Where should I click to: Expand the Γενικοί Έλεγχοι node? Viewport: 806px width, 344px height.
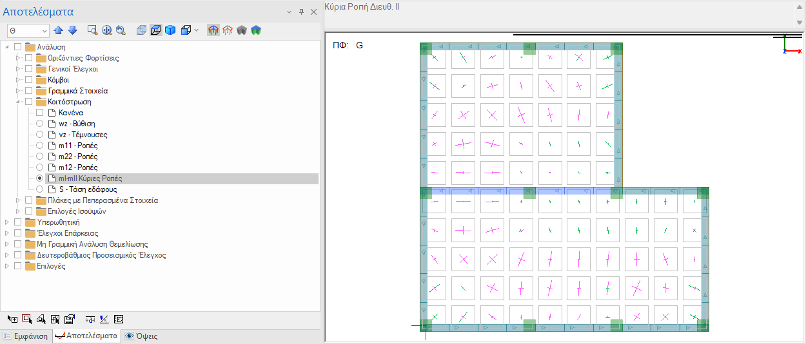click(x=18, y=69)
